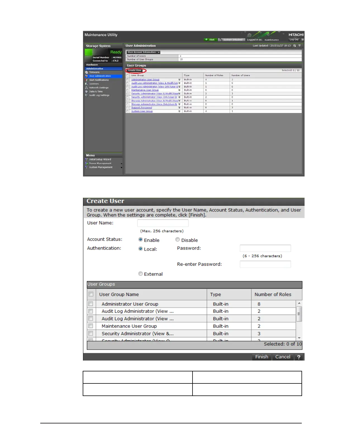The height and width of the screenshot is (443, 342).
Task: Check System User Group row checkbox
Action: coord(127,111)
